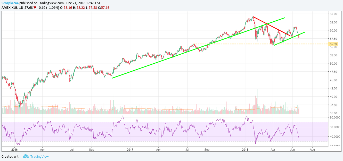
Task: Click the 65.00 price axis label
Action: click(x=333, y=14)
